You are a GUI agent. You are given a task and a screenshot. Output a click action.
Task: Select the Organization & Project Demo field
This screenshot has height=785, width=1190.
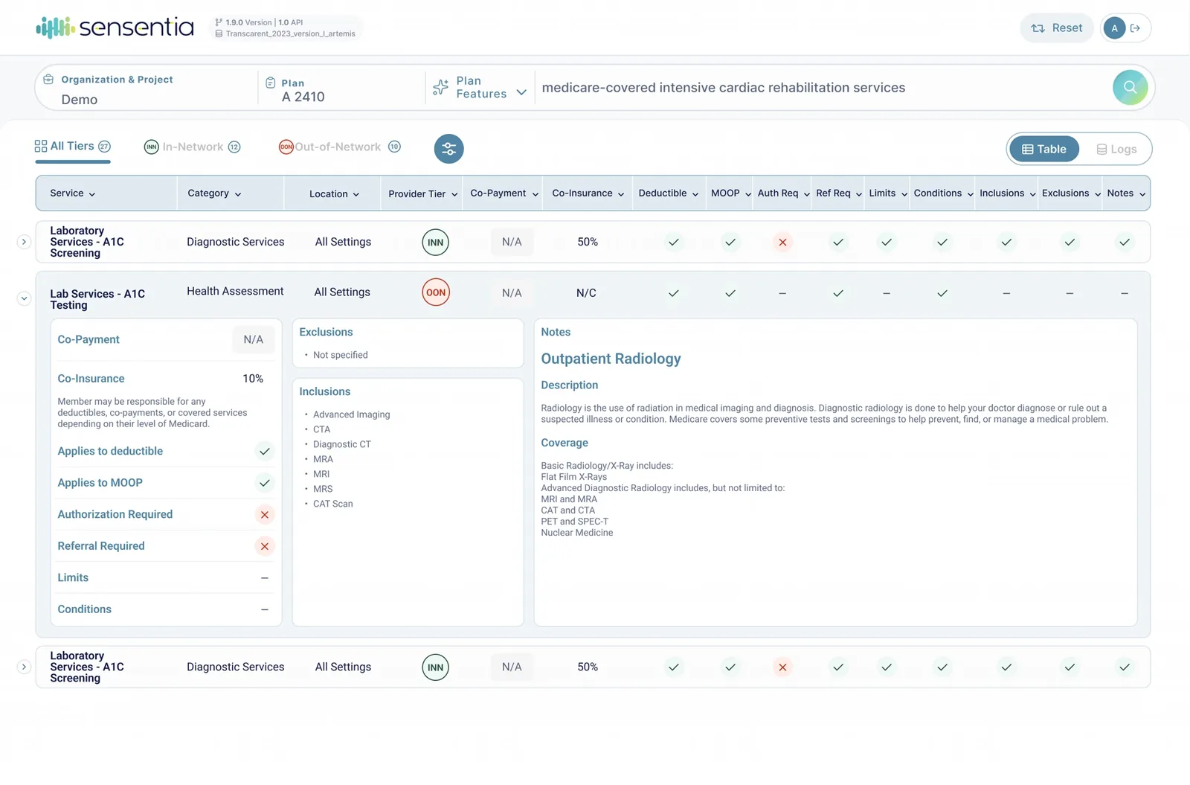pos(147,89)
